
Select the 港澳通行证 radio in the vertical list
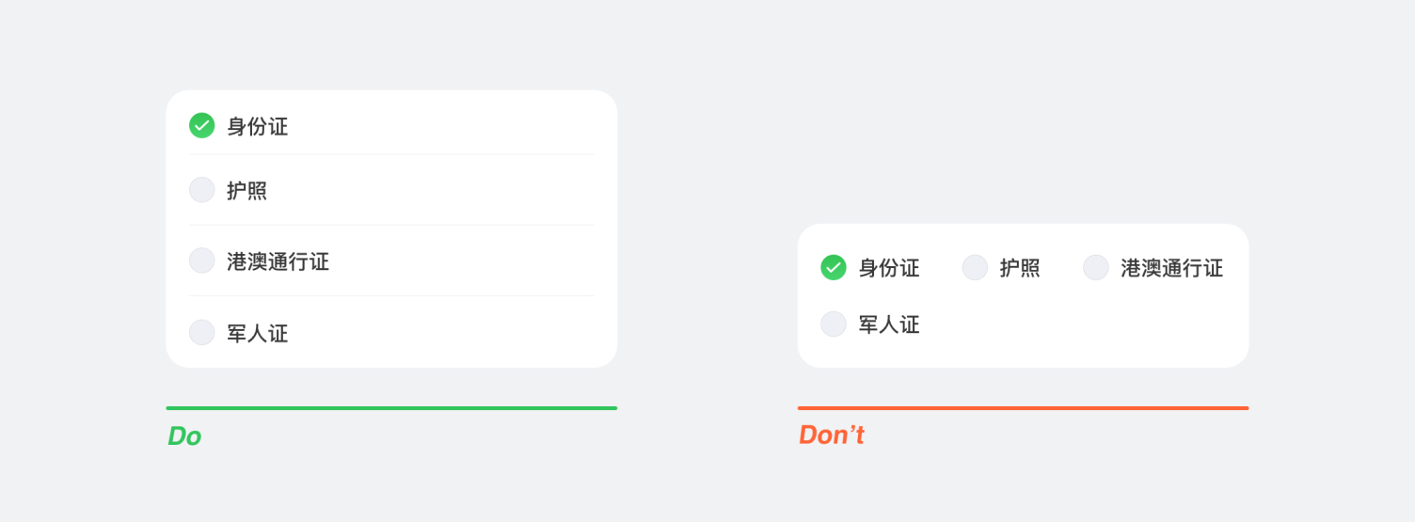[202, 261]
